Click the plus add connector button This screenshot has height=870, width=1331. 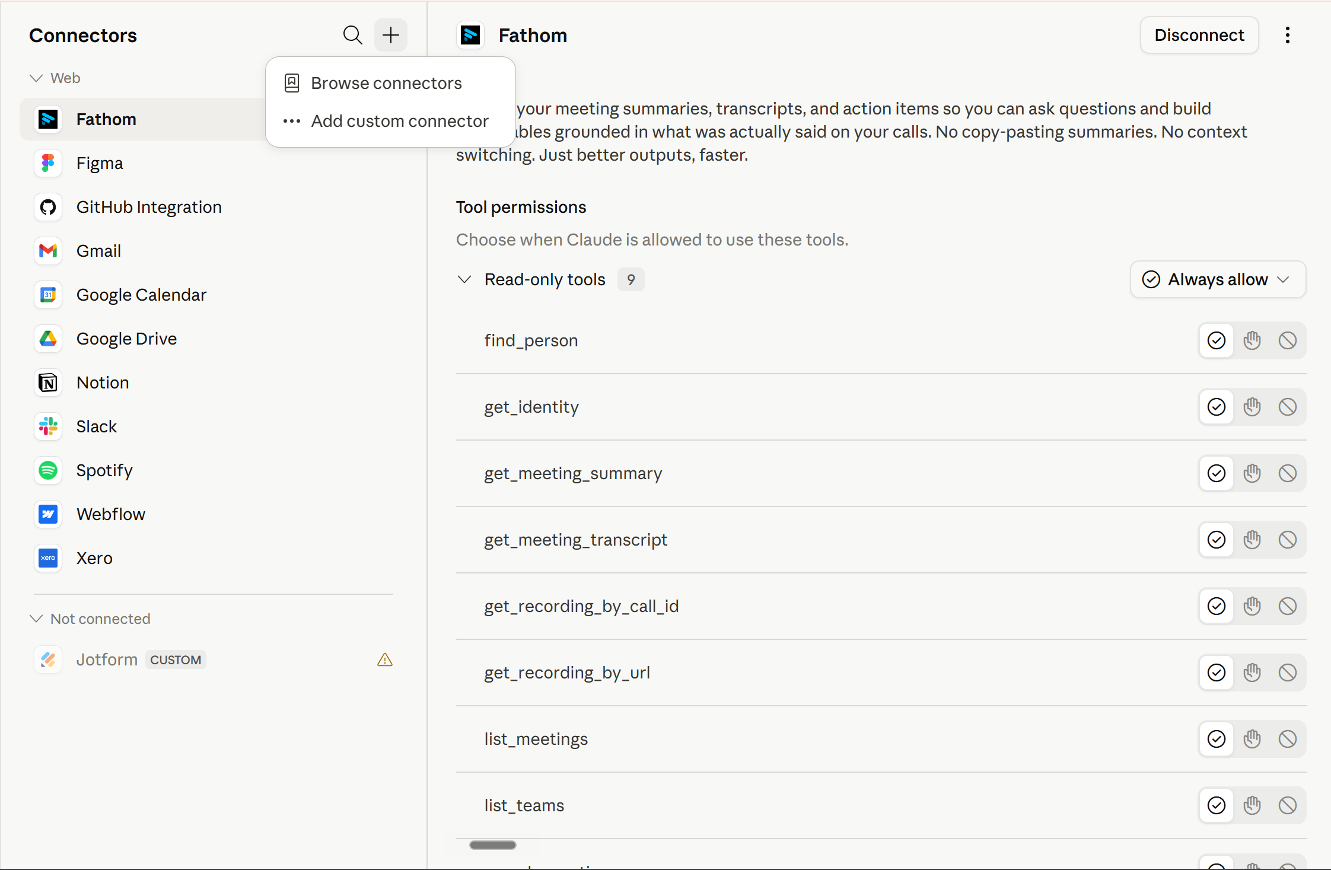391,35
